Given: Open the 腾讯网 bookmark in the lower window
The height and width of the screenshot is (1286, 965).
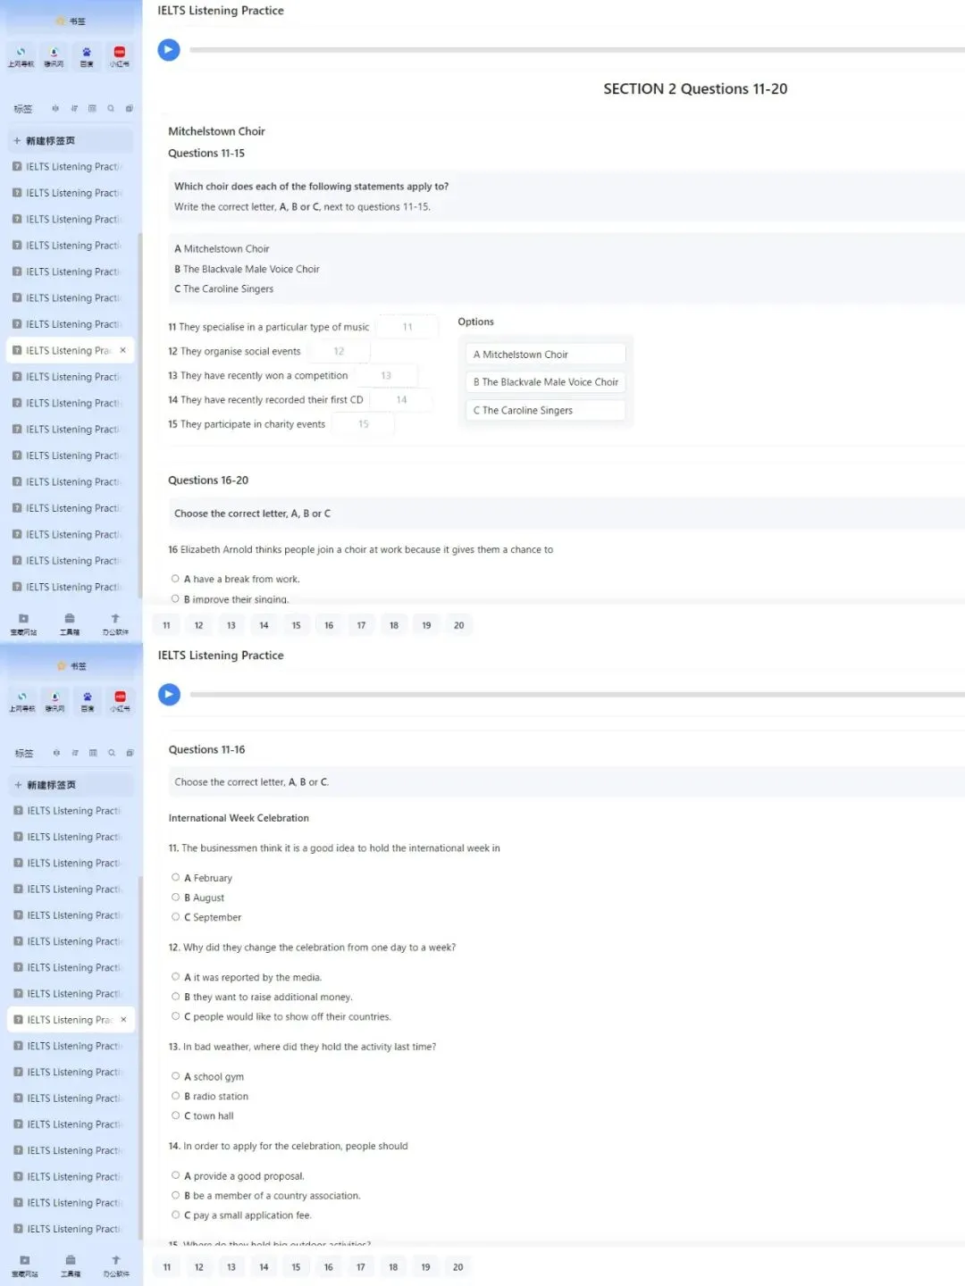Looking at the screenshot, I should pyautogui.click(x=55, y=701).
